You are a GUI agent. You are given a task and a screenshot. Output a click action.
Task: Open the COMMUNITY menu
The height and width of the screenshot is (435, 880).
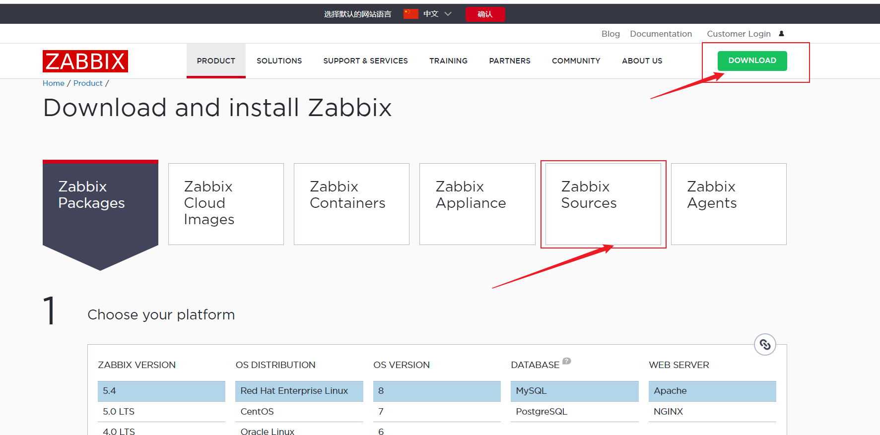pyautogui.click(x=576, y=61)
